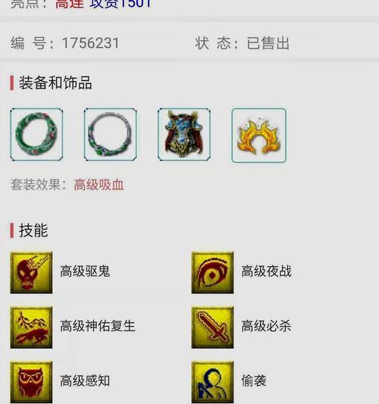Tap the 高级感知 owl skill icon
Viewport: 379px width, 404px height.
(31, 382)
